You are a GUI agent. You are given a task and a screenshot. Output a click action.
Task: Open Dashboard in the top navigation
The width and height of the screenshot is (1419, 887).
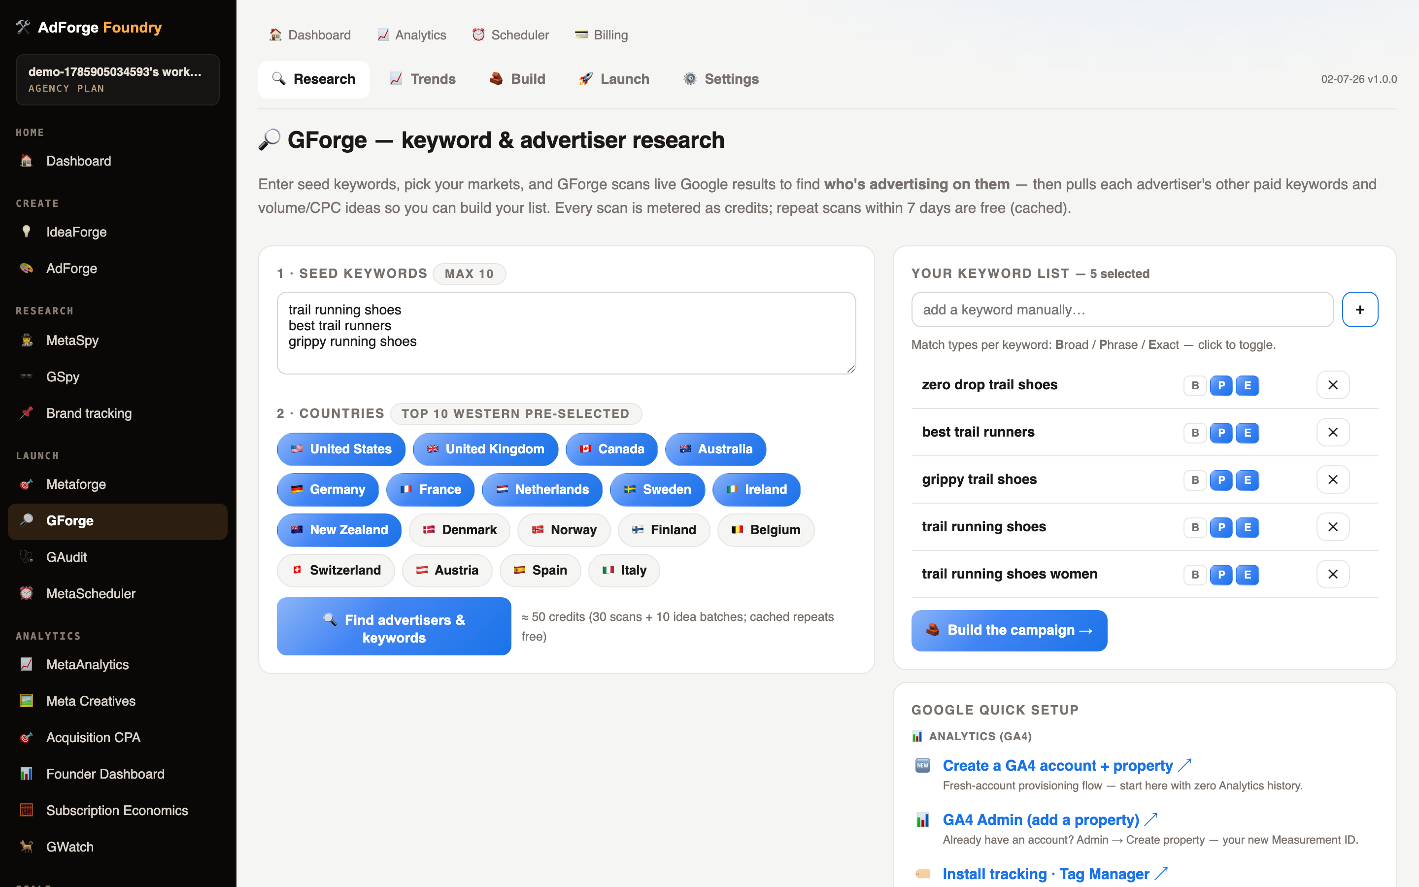(310, 35)
